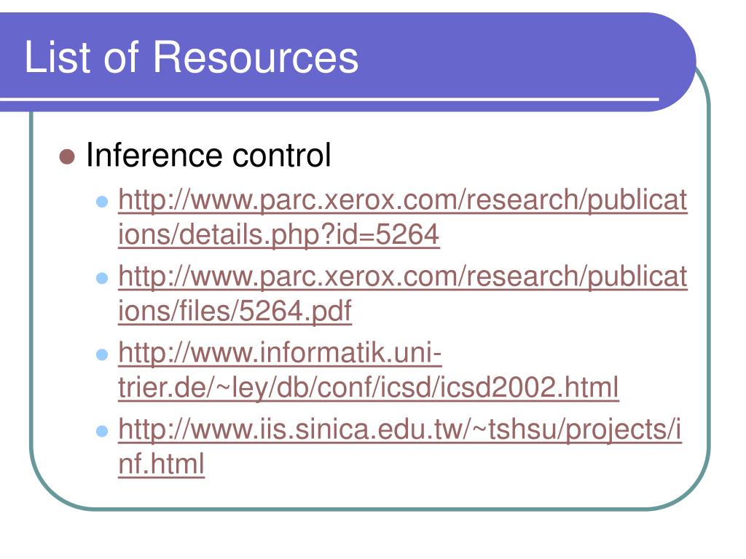Click the blue bullet before details.php link
The width and height of the screenshot is (746, 559).
[102, 202]
